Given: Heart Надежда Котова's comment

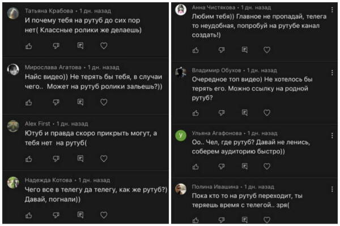Looking at the screenshot, I should coord(104,215).
